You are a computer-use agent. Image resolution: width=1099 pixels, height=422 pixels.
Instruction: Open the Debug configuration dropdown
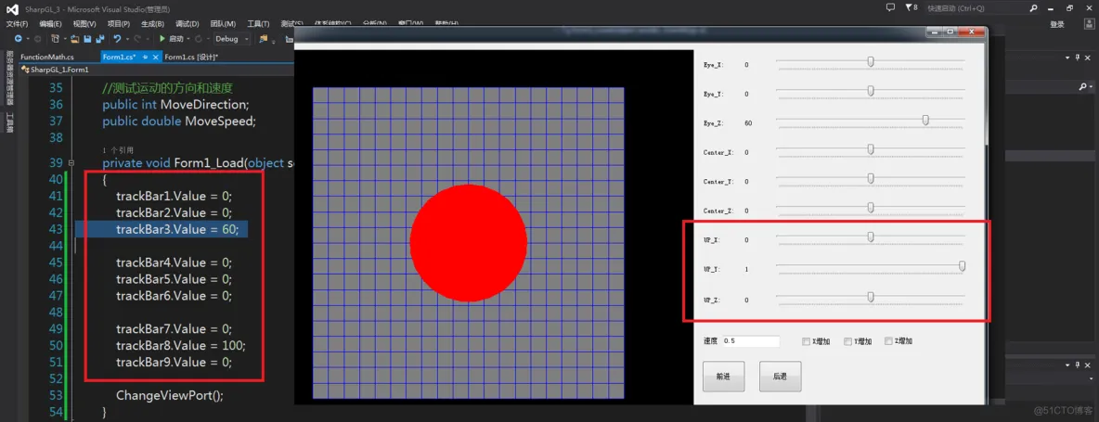tap(232, 39)
